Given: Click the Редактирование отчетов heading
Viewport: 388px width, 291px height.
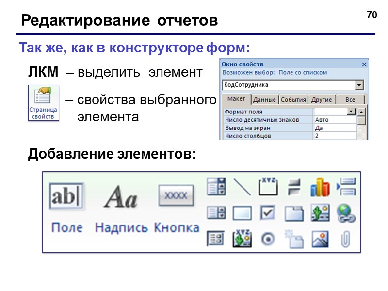Looking at the screenshot, I should 119,20.
